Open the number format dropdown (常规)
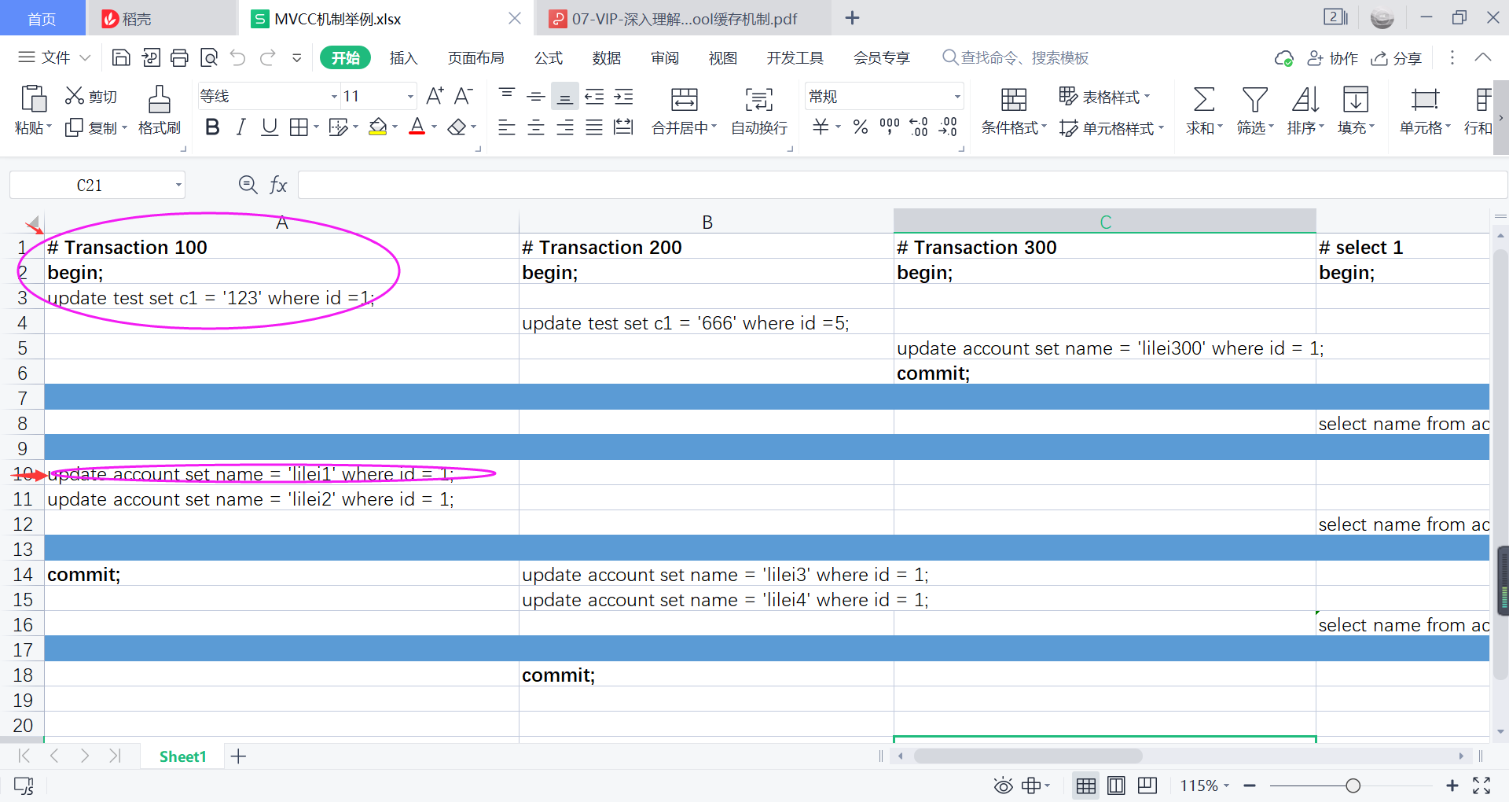This screenshot has width=1509, height=802. point(957,97)
